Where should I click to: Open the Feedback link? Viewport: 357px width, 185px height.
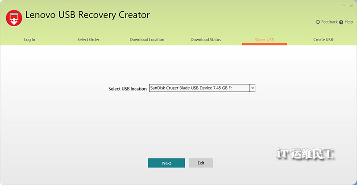click(x=329, y=22)
